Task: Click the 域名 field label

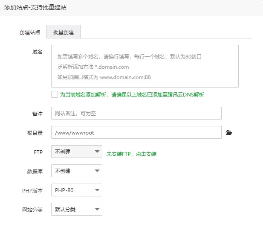Action: tap(37, 52)
